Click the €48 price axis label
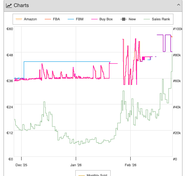Image resolution: width=186 pixels, height=176 pixels. [x=10, y=55]
